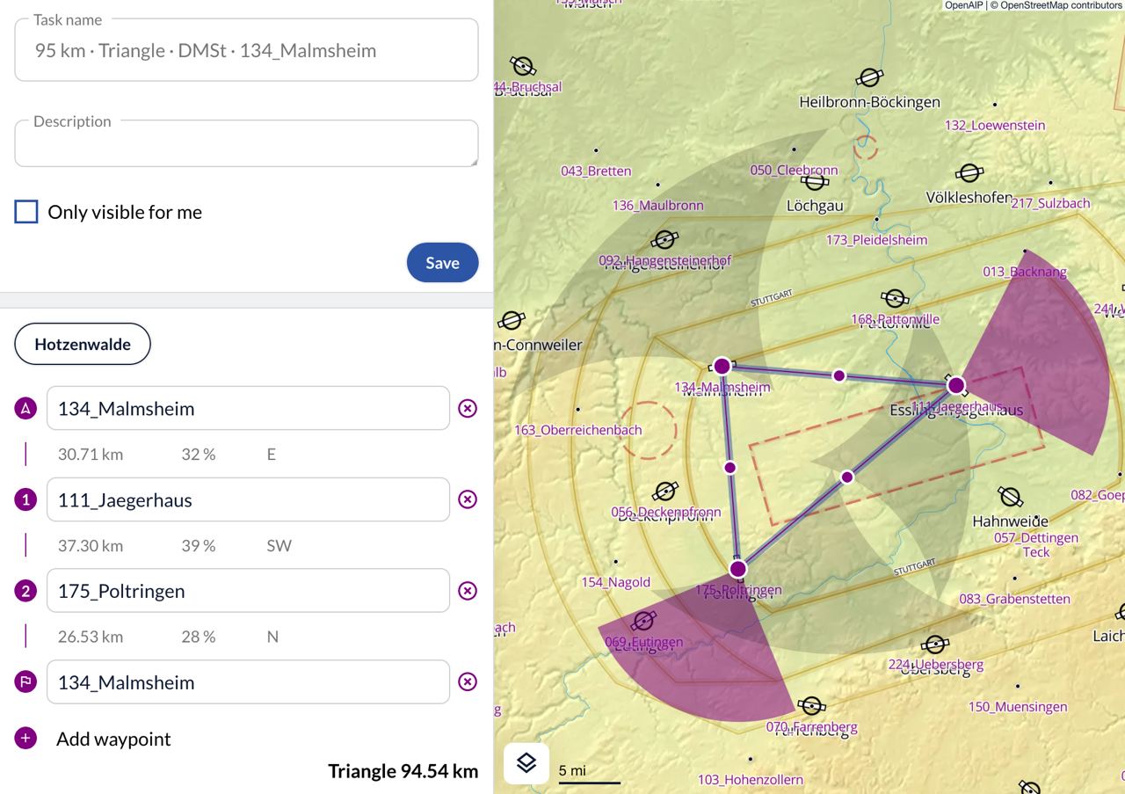Viewport: 1125px width, 794px height.
Task: Click the Hangensteinerhof airfield symbol
Action: coord(664,240)
